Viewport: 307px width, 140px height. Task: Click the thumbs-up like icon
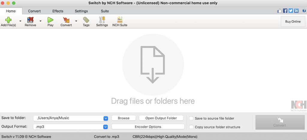click(x=279, y=11)
